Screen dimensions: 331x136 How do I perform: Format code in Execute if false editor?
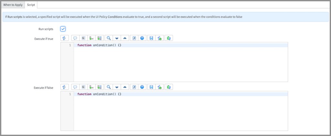(x=83, y=87)
